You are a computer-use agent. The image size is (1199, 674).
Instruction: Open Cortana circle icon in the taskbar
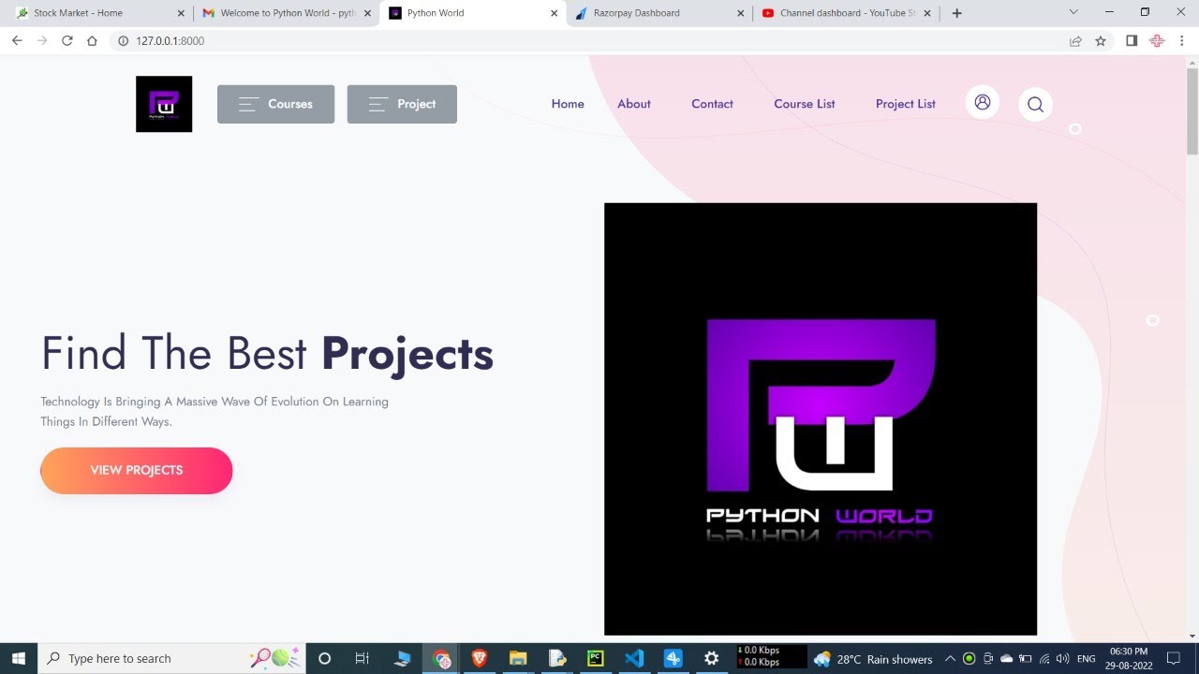(x=324, y=658)
